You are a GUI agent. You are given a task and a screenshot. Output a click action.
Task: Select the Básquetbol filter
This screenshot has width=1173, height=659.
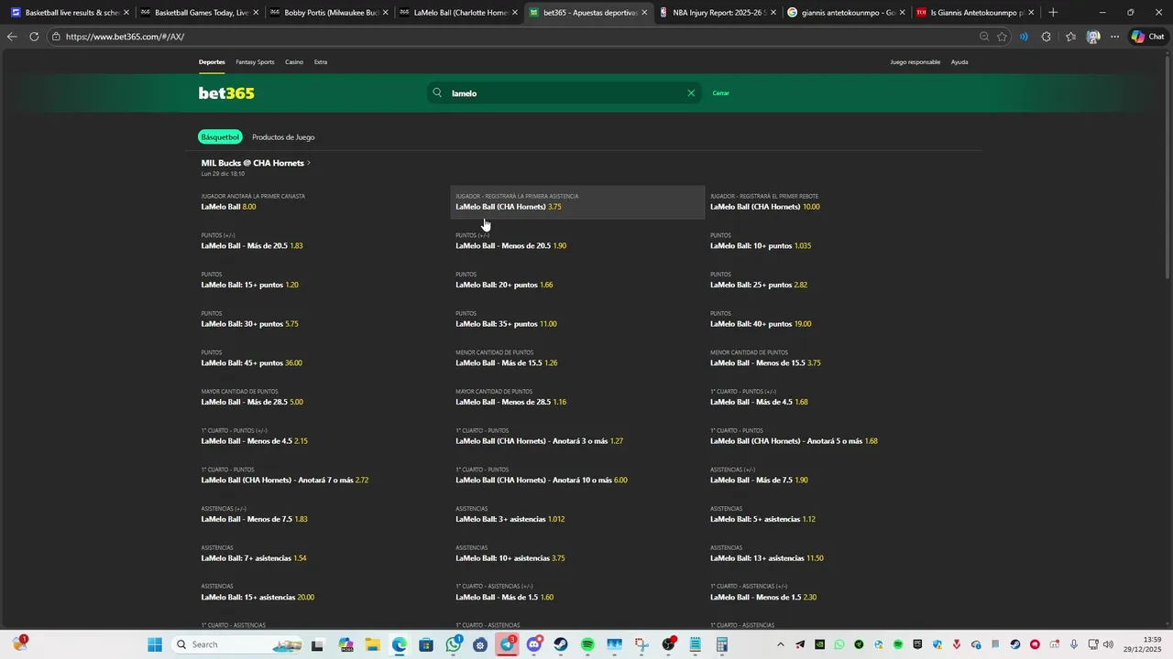coord(220,137)
